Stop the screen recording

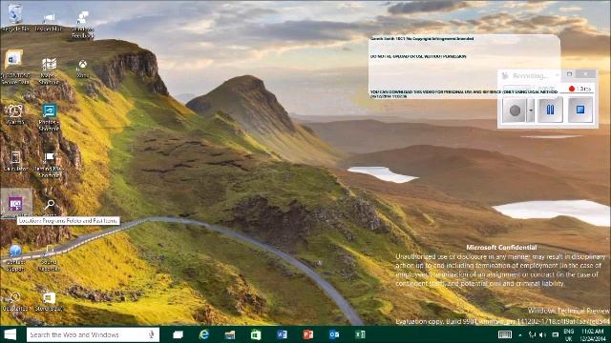coord(580,111)
